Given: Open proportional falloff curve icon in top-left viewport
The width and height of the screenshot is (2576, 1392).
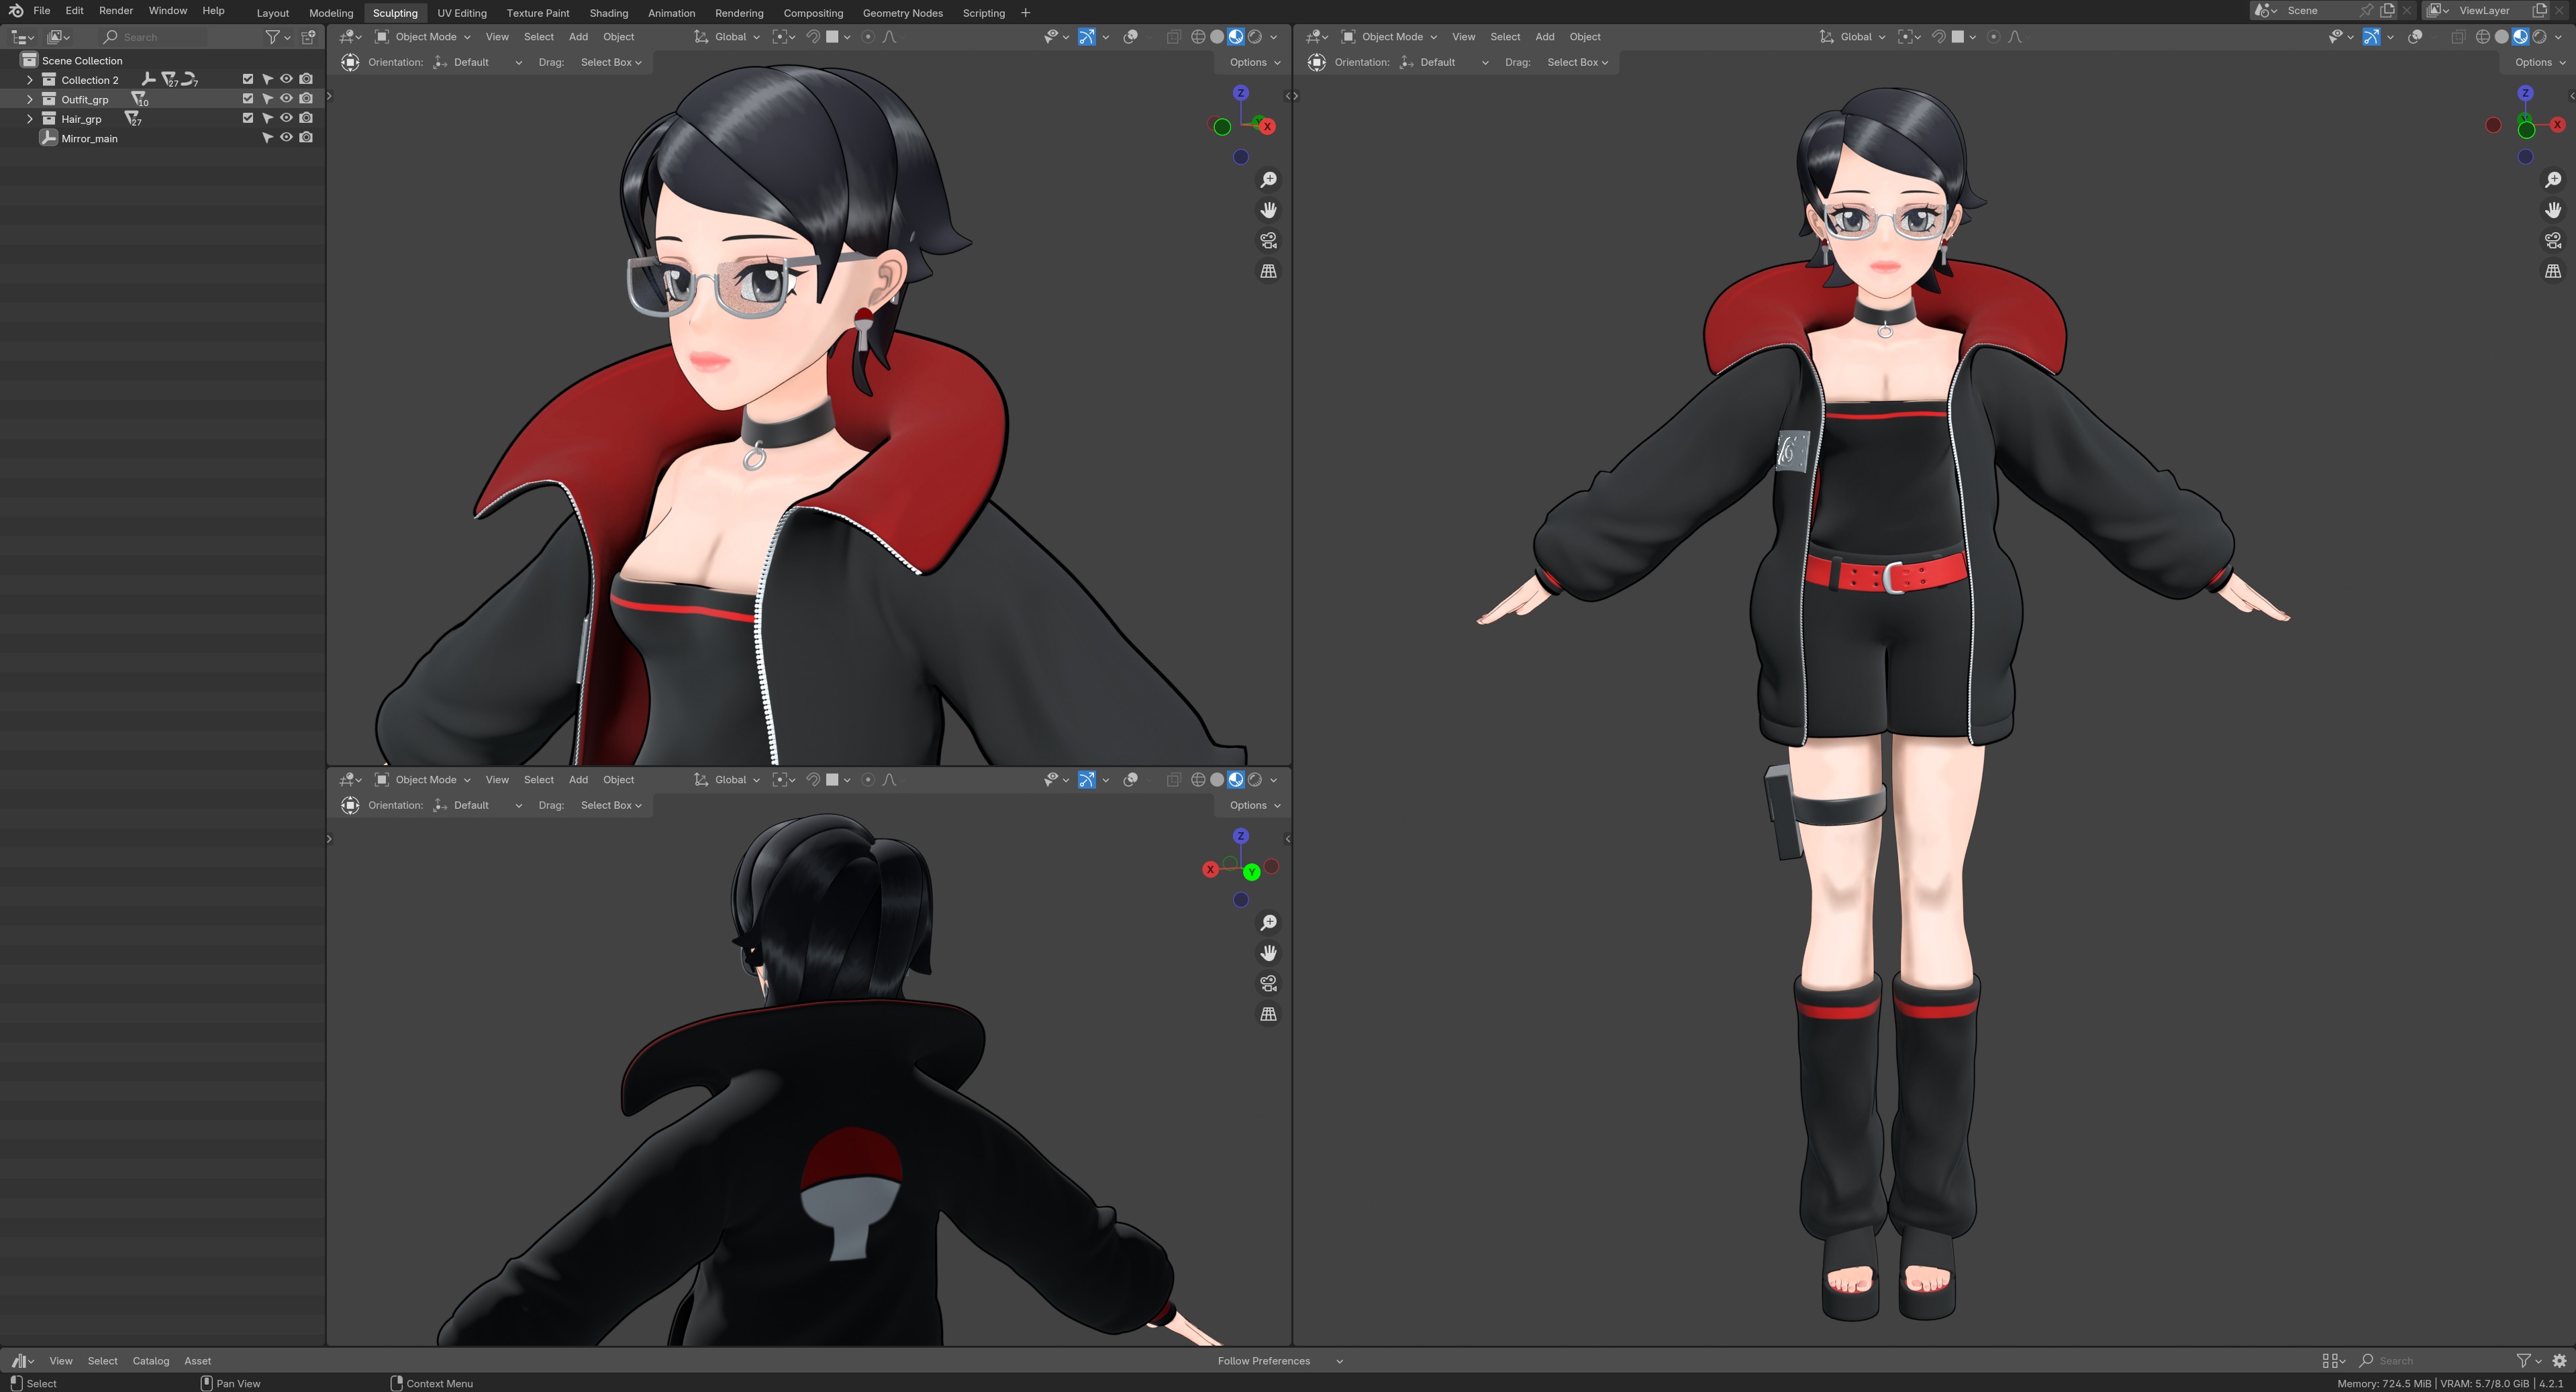Looking at the screenshot, I should pos(890,37).
